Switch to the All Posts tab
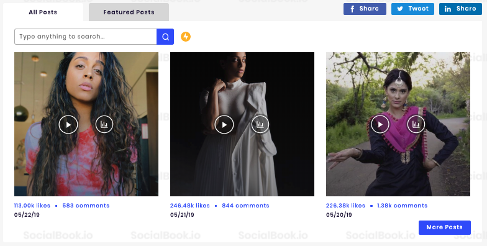Image resolution: width=487 pixels, height=246 pixels. (x=43, y=12)
